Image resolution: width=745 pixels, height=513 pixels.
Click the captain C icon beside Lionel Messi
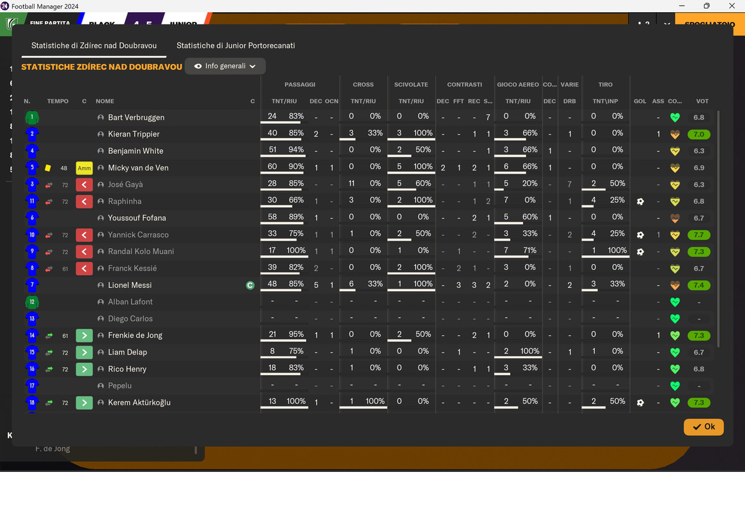pos(250,285)
